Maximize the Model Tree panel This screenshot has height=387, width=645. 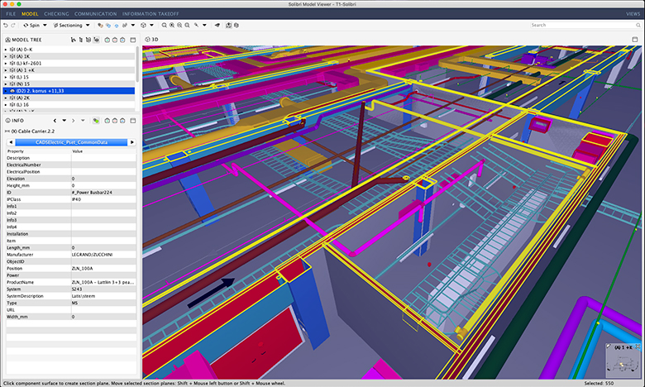[x=132, y=39]
